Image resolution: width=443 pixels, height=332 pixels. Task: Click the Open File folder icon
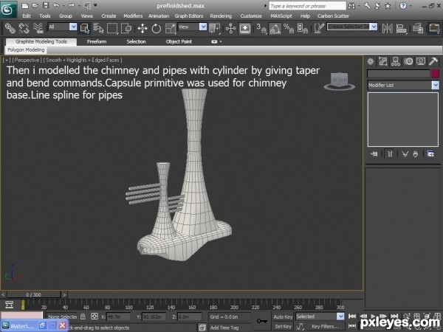click(35, 5)
